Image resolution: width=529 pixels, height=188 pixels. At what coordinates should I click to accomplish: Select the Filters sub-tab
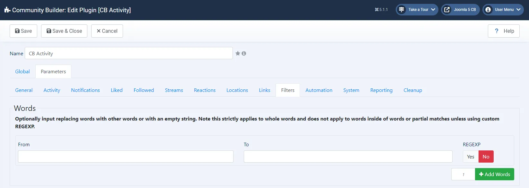[288, 90]
